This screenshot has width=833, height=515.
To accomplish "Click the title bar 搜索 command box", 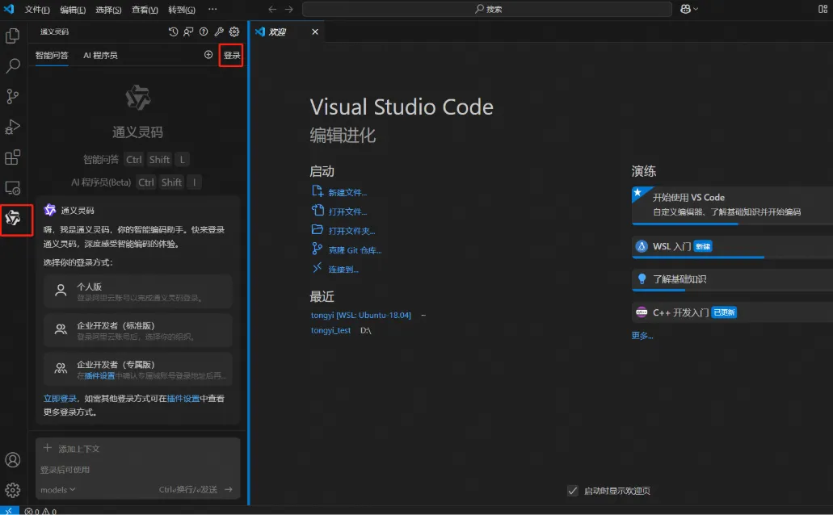I will (x=487, y=9).
